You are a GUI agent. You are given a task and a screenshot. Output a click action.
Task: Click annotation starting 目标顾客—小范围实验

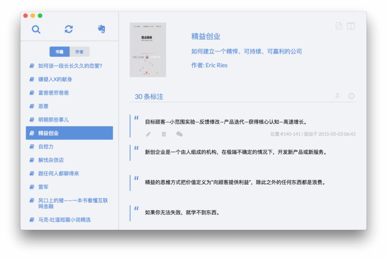click(x=226, y=122)
